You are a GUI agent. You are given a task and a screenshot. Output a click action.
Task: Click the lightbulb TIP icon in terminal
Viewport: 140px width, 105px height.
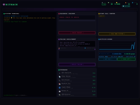coord(11,18)
